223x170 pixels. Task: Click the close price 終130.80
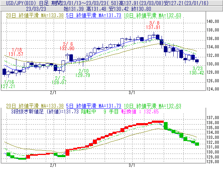141,9
